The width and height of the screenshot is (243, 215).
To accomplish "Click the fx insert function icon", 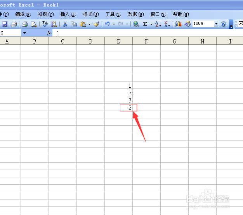I will [49, 33].
